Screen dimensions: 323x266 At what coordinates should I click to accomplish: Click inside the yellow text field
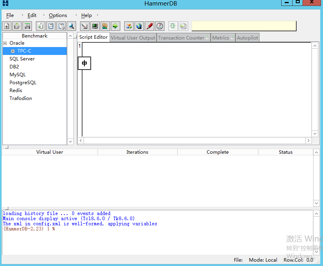click(244, 25)
